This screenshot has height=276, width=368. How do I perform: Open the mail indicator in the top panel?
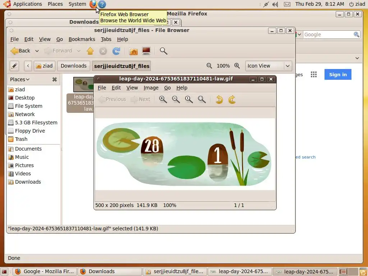[x=287, y=4]
